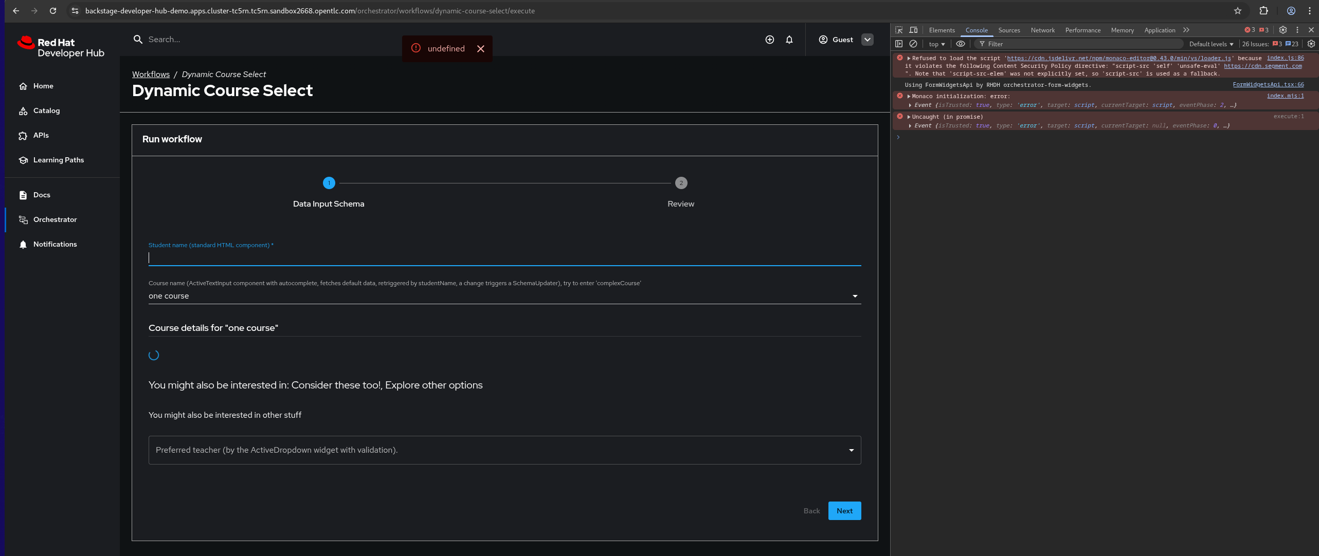
Task: Toggle the console sidebar panel icon
Action: 899,44
